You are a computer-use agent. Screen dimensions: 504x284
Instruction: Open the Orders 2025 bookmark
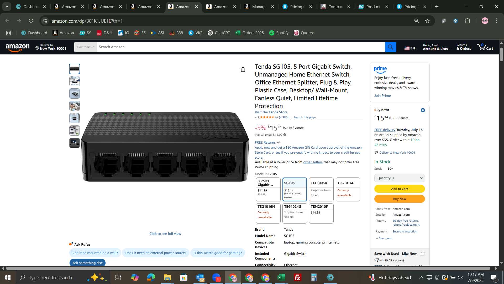point(250,33)
